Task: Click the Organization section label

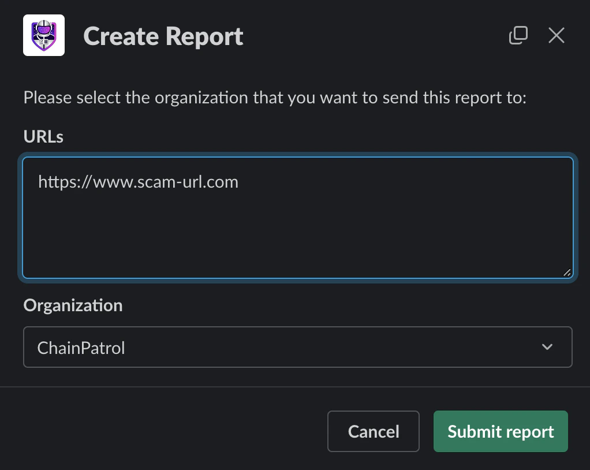Action: point(73,305)
